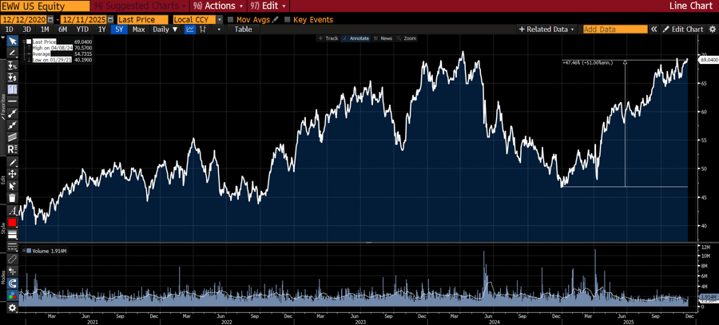719x325 pixels.
Task: Open chart settings gear icon
Action: pos(710,30)
